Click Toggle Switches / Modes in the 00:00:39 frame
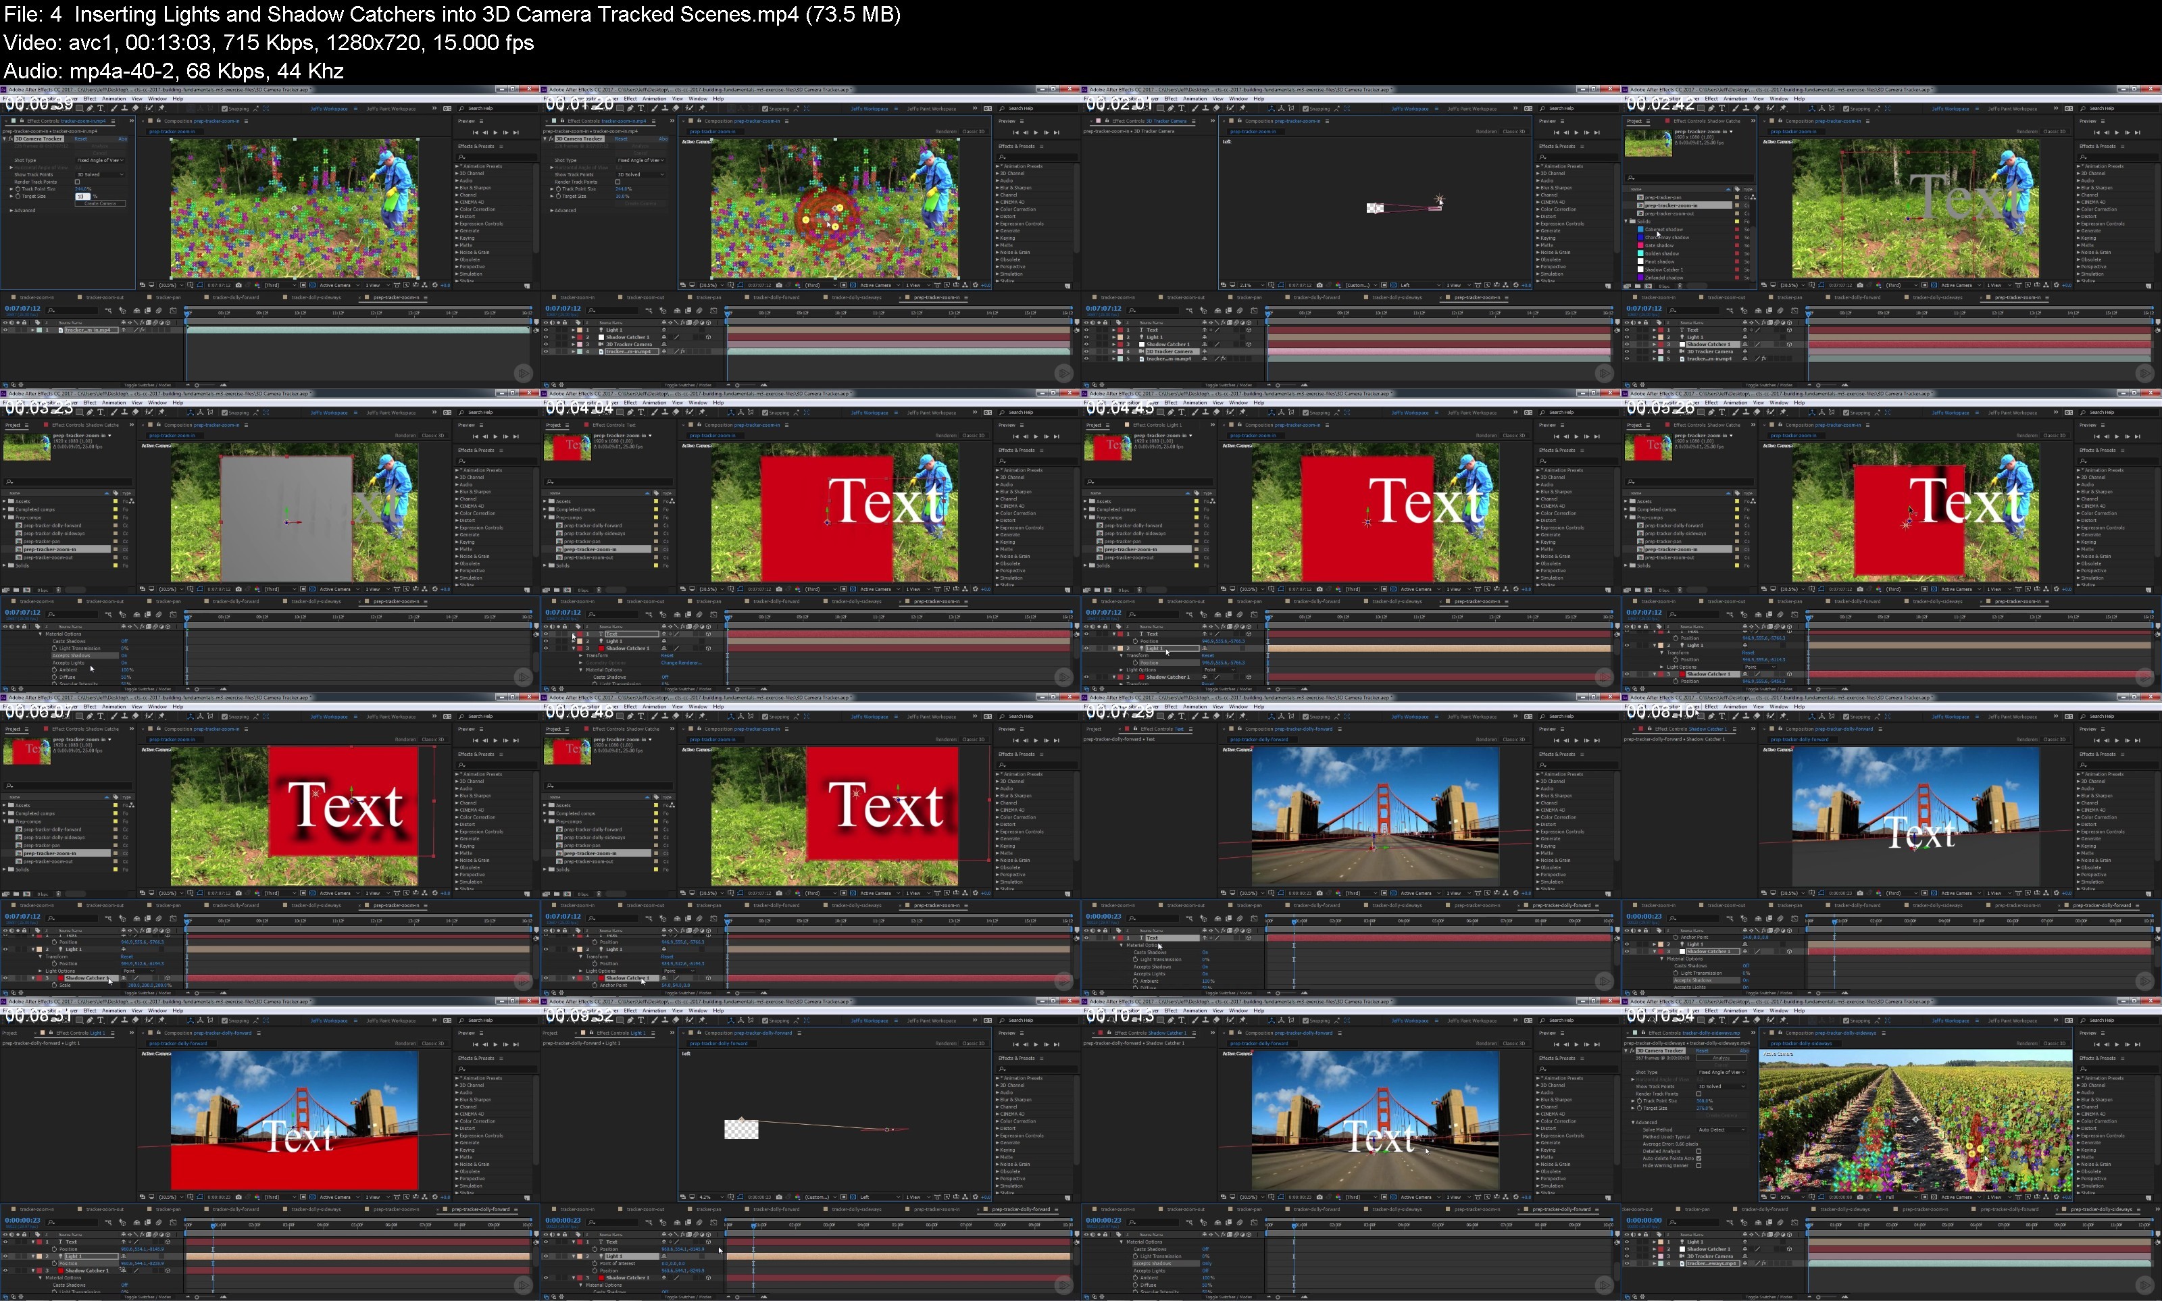2162x1301 pixels. coord(147,386)
